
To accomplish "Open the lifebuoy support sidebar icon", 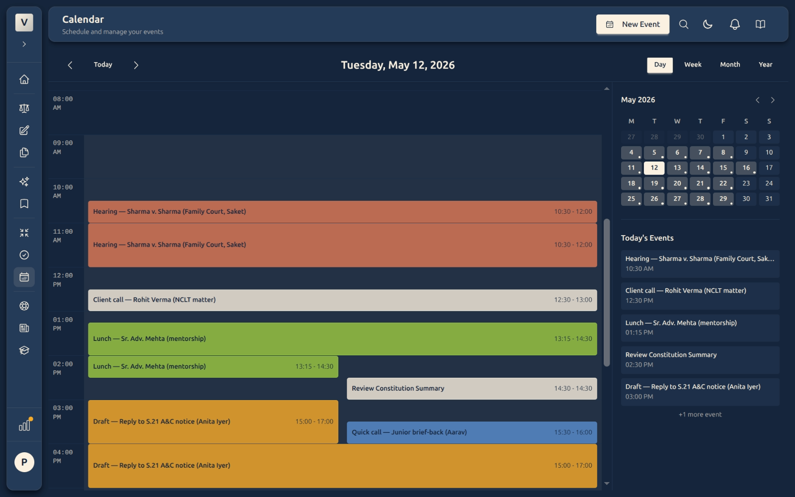I will [x=24, y=306].
